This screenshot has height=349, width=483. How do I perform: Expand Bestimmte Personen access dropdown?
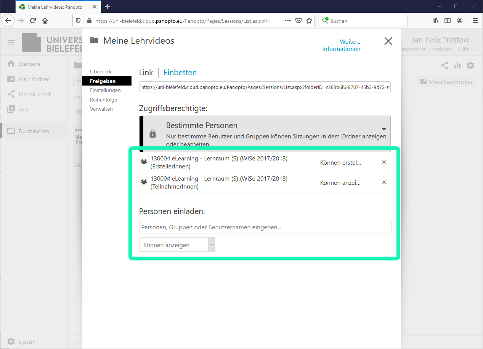click(x=384, y=129)
